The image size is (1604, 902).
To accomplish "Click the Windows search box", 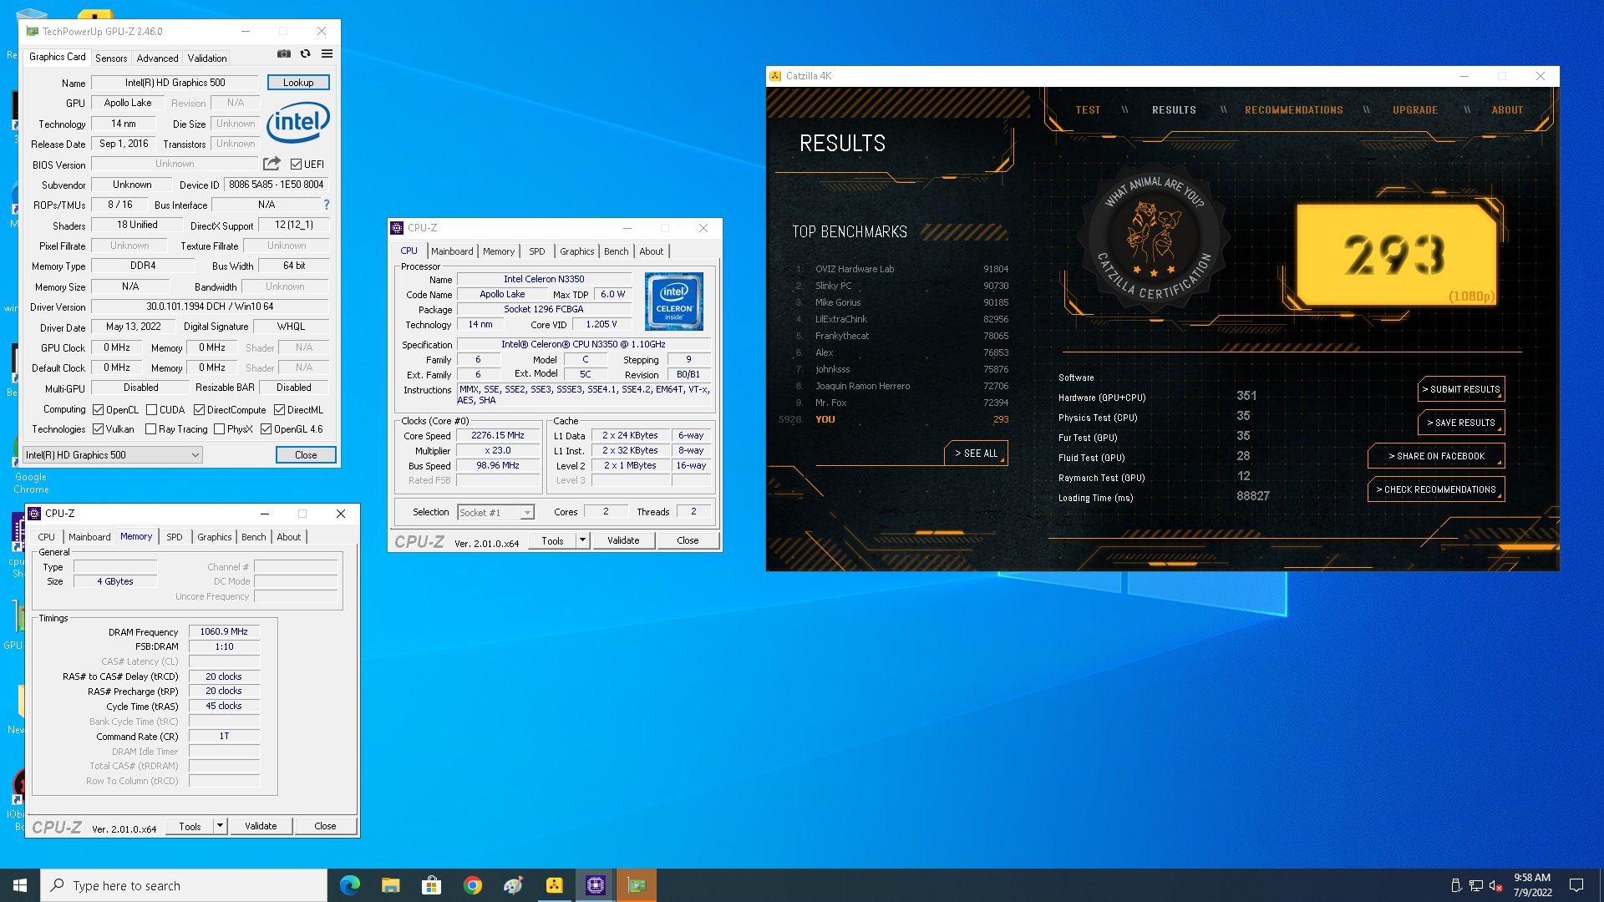I will pyautogui.click(x=184, y=885).
